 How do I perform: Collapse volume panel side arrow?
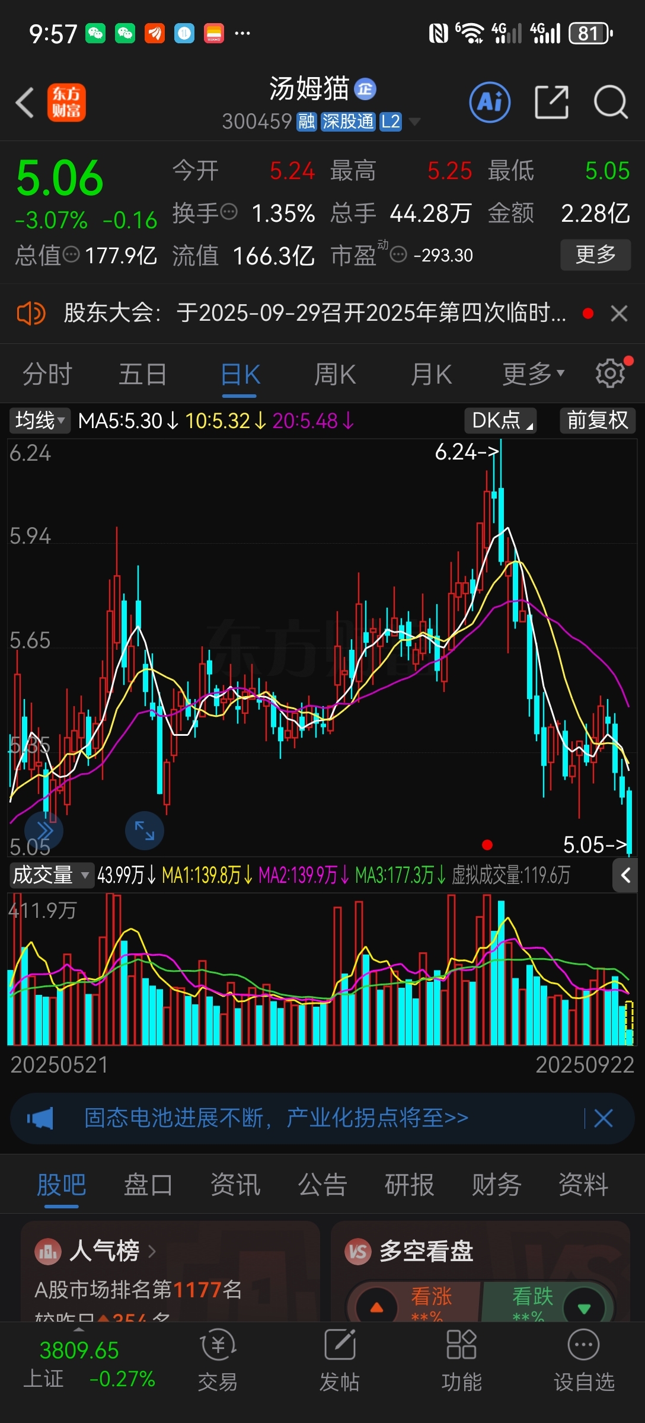click(625, 875)
